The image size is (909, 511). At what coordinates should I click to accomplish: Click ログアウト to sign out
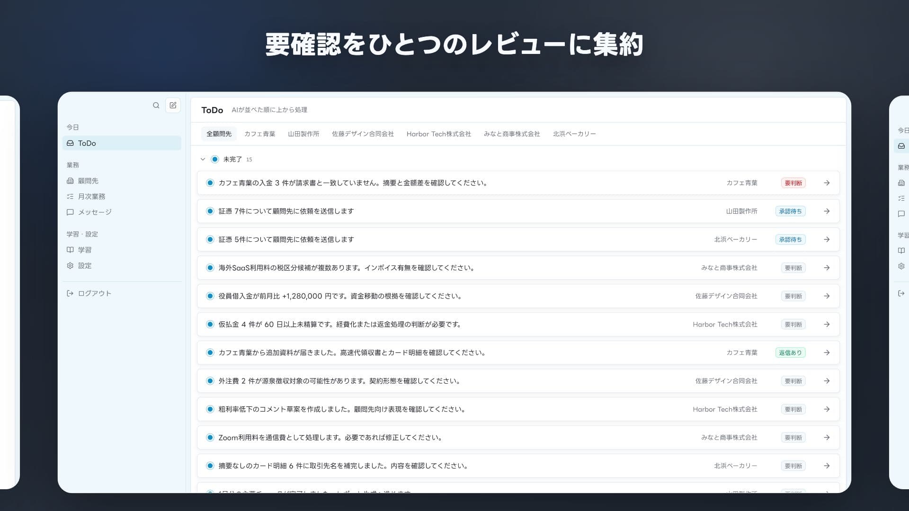click(122, 293)
